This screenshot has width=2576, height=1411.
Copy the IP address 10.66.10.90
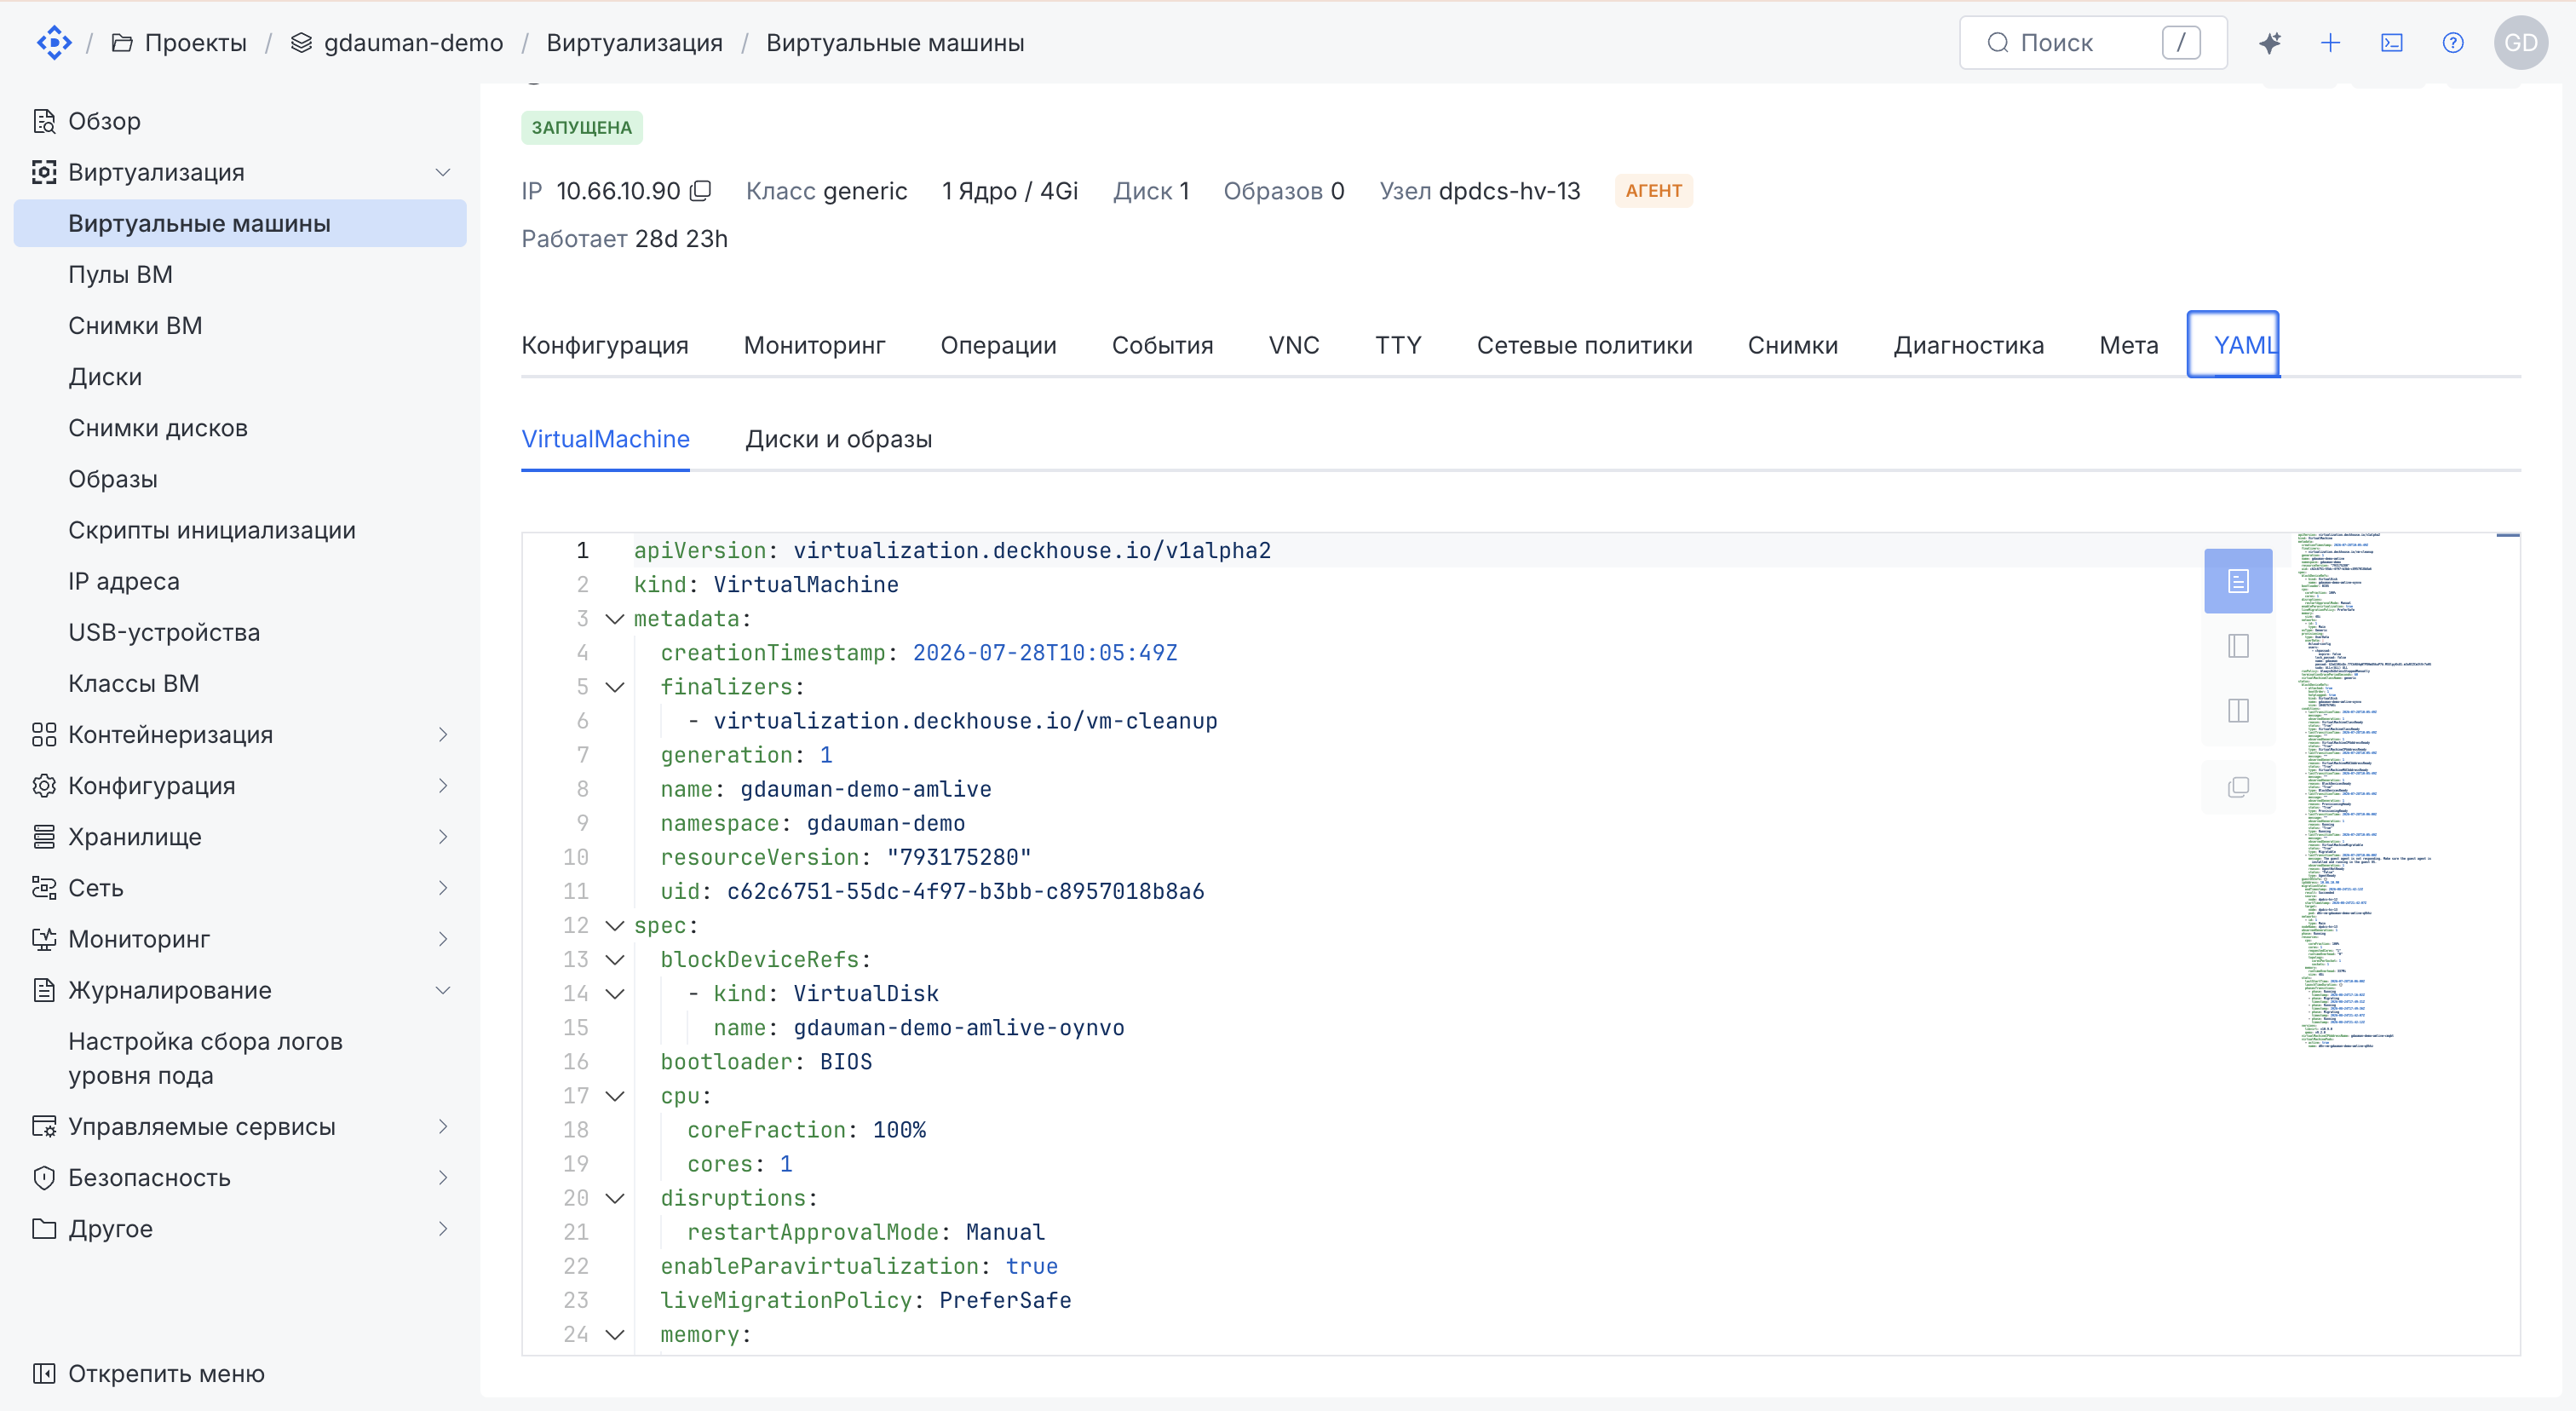tap(701, 191)
